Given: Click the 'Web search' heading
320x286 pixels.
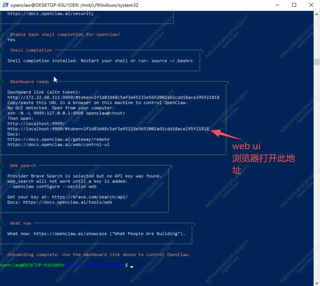Looking at the screenshot, I should [x=23, y=166].
